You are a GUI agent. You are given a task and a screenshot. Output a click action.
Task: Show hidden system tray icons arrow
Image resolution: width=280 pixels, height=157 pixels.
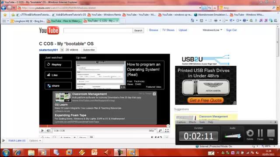pos(218,153)
